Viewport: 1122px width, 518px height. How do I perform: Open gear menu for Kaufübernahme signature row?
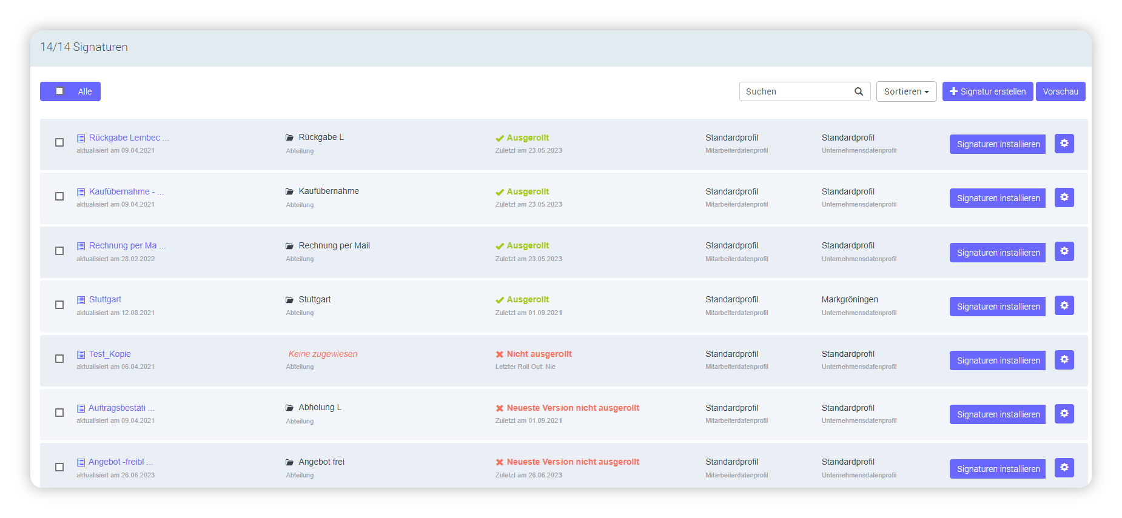(1064, 198)
